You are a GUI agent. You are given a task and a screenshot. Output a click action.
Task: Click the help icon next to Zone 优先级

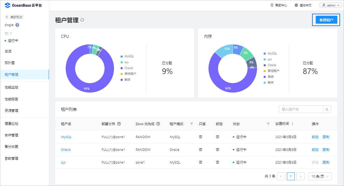click(158, 124)
